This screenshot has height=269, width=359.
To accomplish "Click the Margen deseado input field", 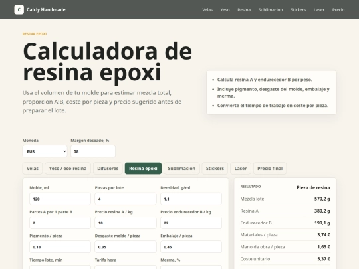I will point(93,151).
